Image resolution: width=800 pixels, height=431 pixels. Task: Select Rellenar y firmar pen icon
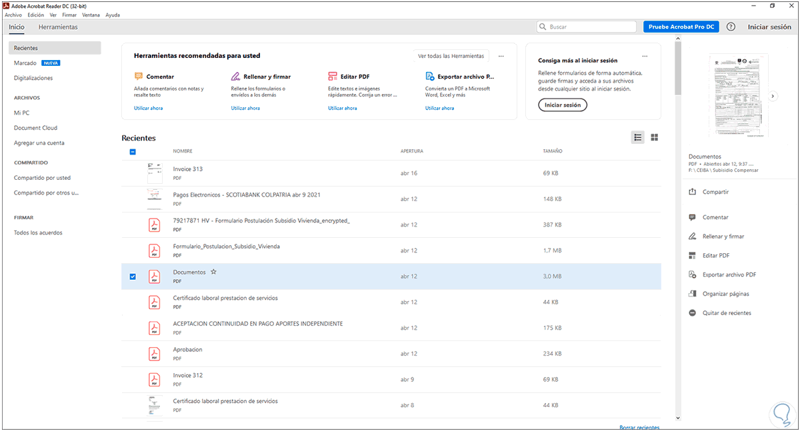tap(693, 236)
